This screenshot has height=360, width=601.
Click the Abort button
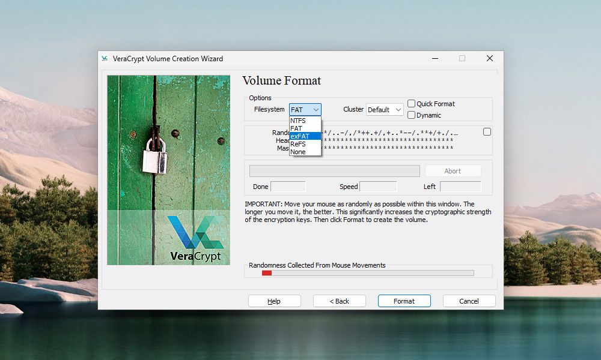click(453, 170)
